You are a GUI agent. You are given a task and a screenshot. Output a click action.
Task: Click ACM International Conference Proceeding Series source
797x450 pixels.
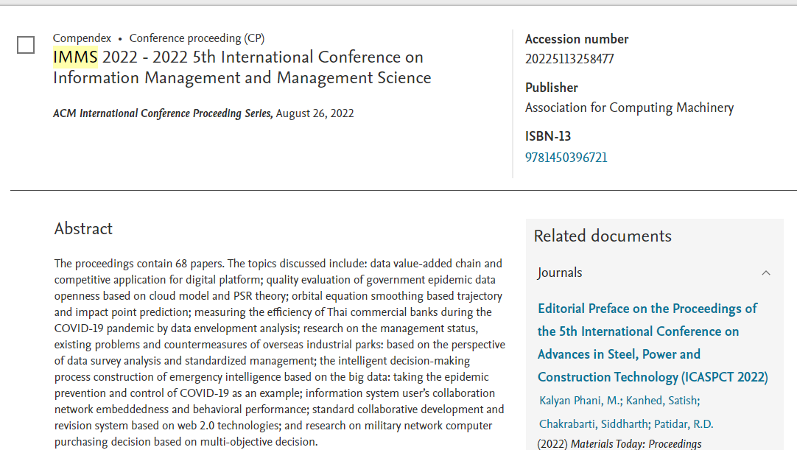click(x=163, y=113)
